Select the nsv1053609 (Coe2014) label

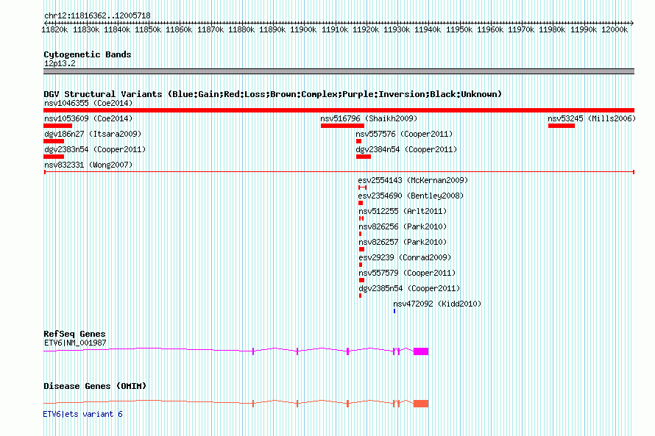pyautogui.click(x=88, y=118)
